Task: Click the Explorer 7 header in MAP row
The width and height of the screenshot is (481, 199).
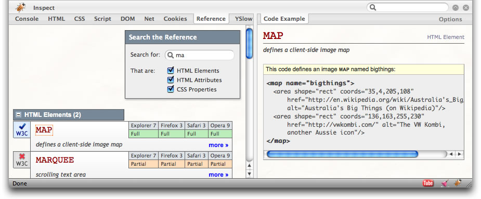Action: click(144, 125)
